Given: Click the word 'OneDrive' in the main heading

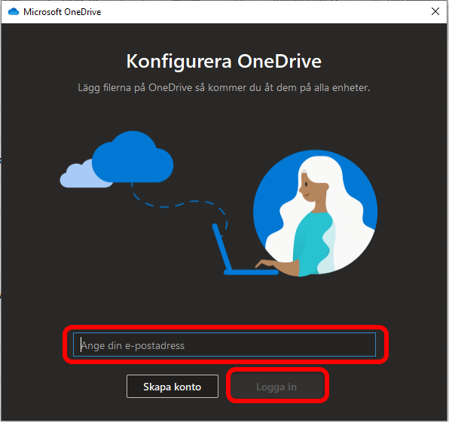Looking at the screenshot, I should [279, 61].
